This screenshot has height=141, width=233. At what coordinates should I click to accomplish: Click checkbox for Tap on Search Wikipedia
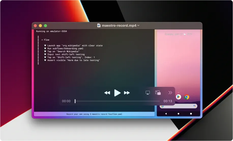(x=45, y=51)
